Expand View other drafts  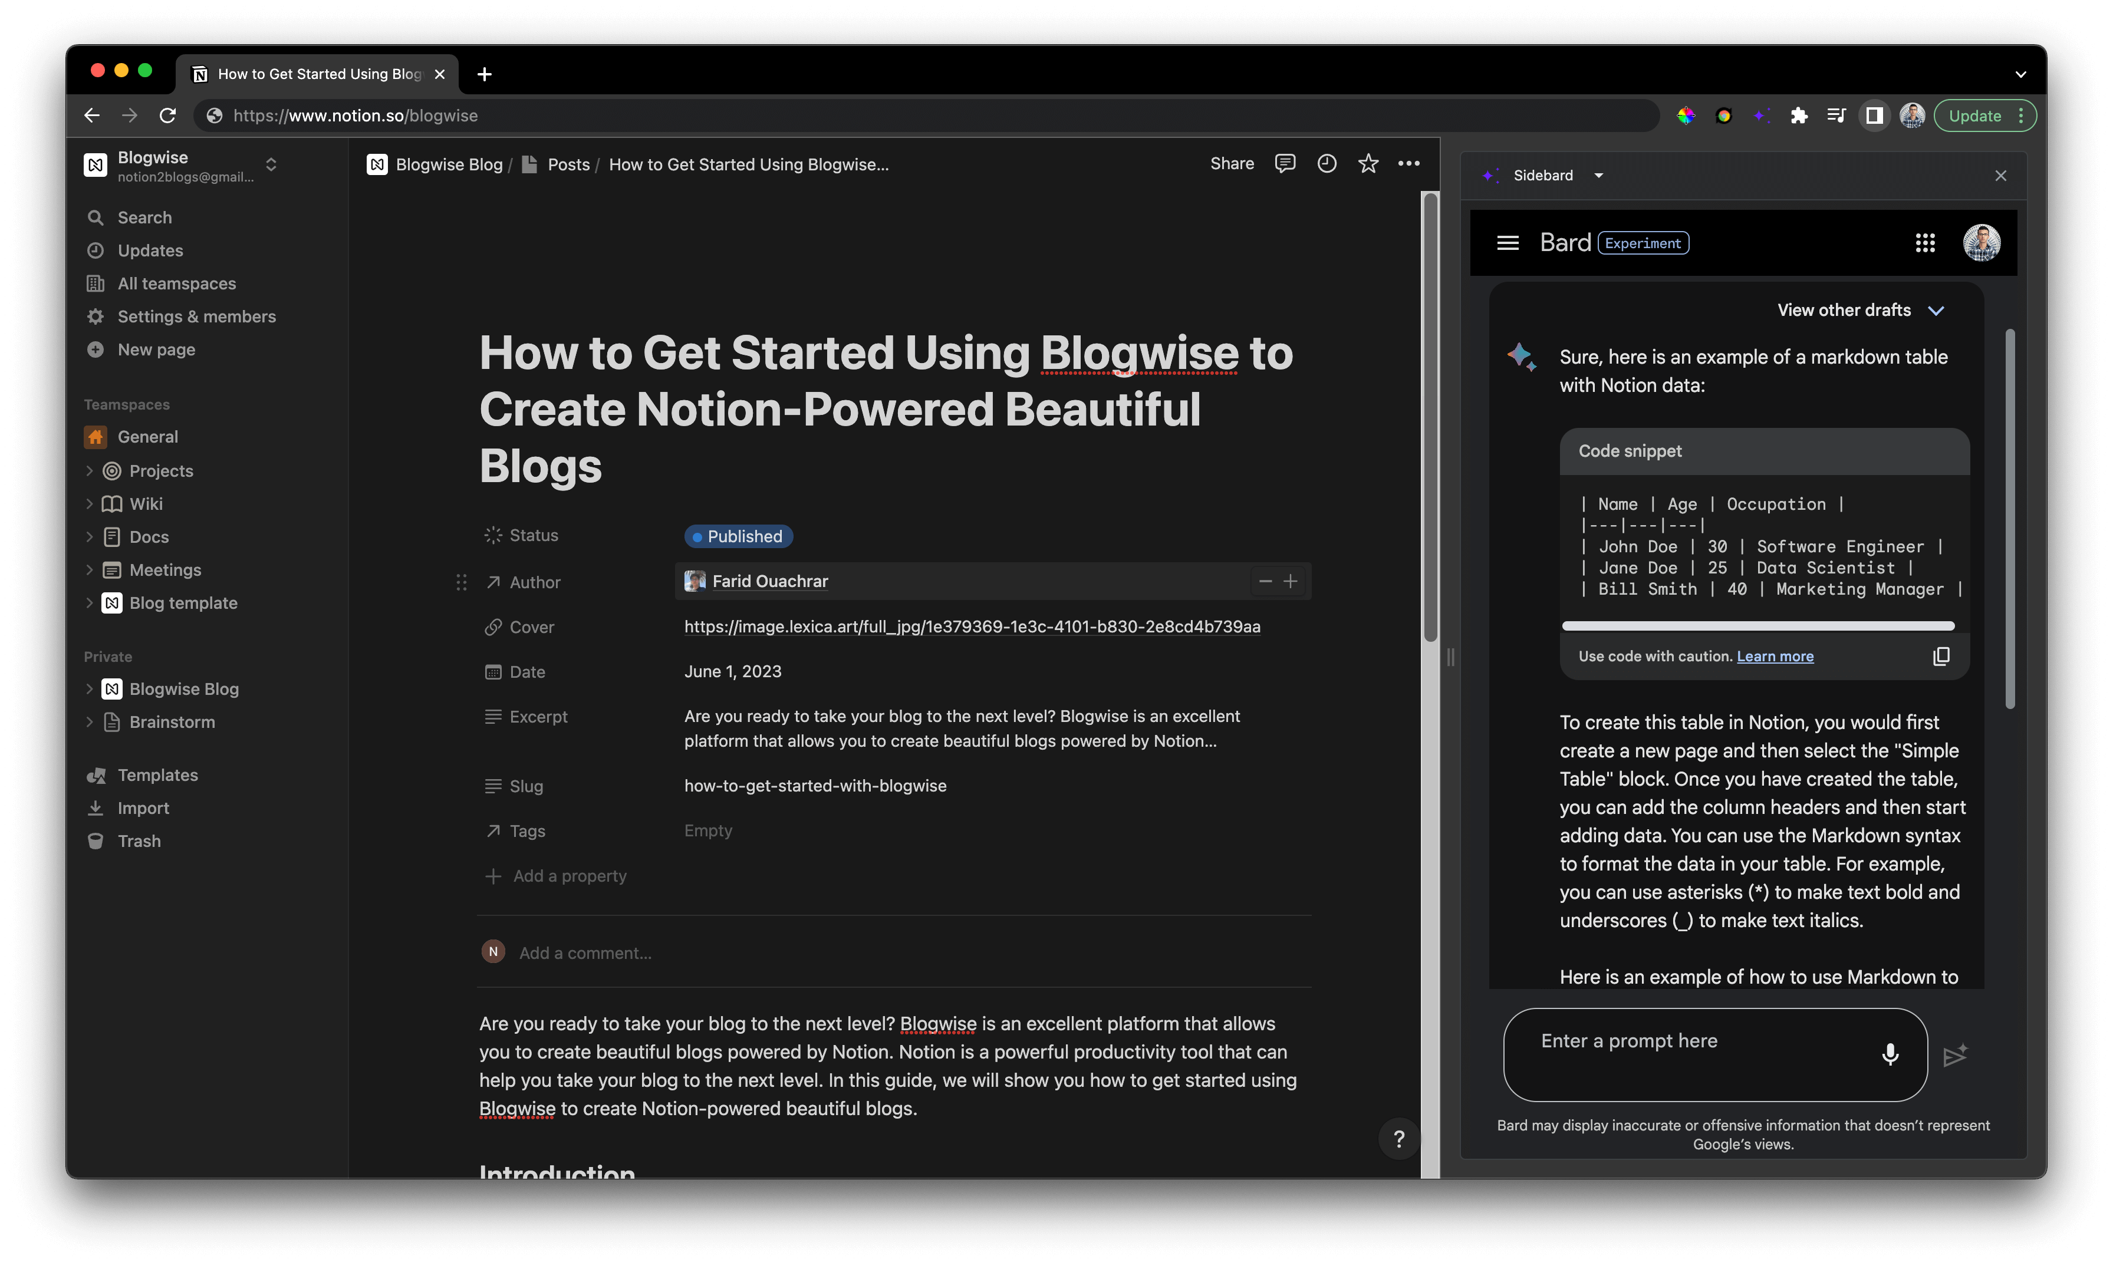pos(1861,311)
